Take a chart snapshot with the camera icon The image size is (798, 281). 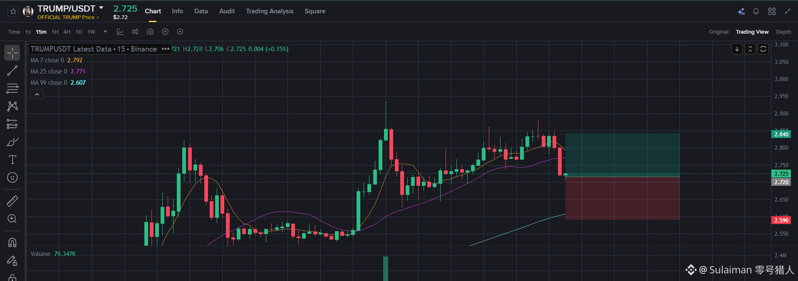(150, 32)
